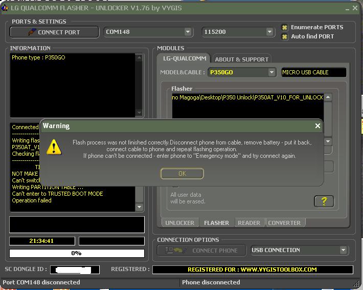Minimize the LG Qualcomm Flasher window
Image resolution: width=363 pixels, height=290 pixels.
tap(347, 9)
